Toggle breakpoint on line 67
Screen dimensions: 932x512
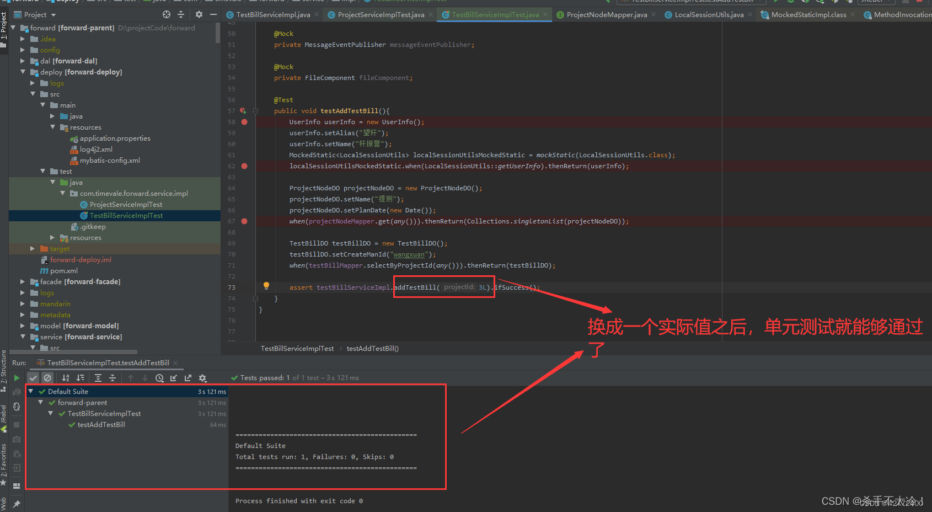click(244, 221)
